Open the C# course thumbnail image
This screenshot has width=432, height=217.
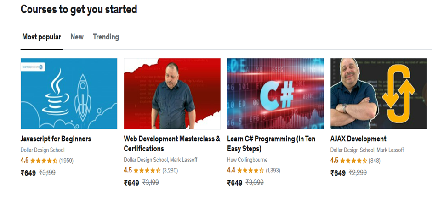coord(275,94)
